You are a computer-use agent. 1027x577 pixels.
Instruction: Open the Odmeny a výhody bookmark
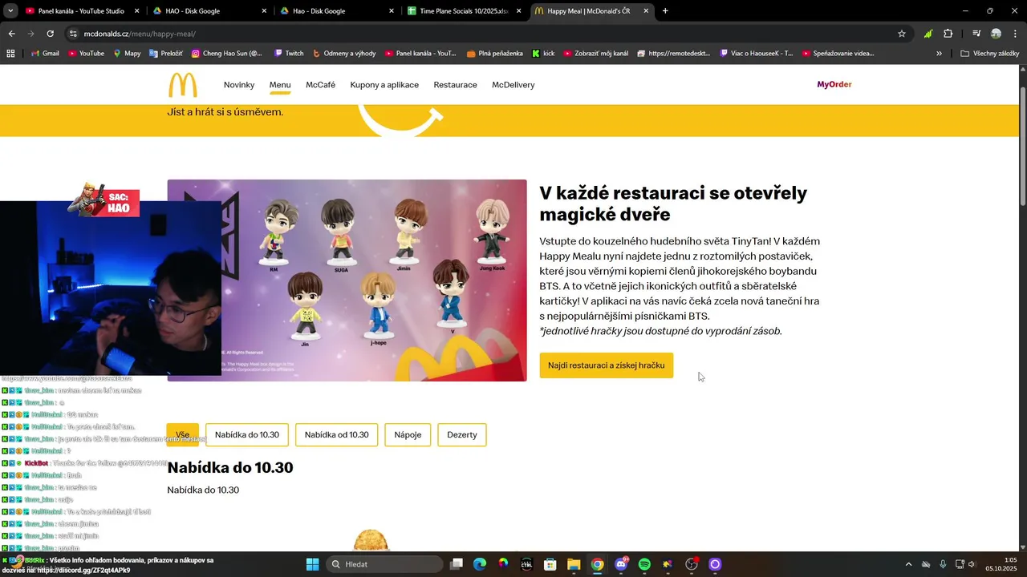click(x=343, y=54)
